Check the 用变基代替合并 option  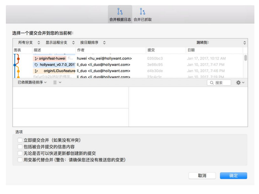pyautogui.click(x=20, y=160)
